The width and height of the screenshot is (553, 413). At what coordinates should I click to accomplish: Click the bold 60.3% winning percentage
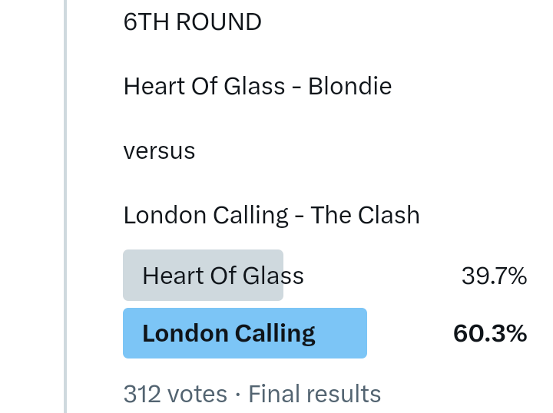pos(490,333)
